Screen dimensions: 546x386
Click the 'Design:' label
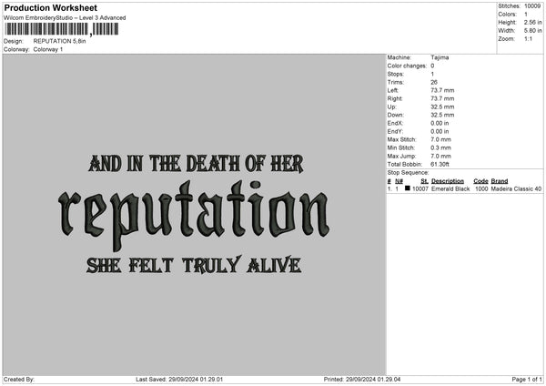[14, 41]
